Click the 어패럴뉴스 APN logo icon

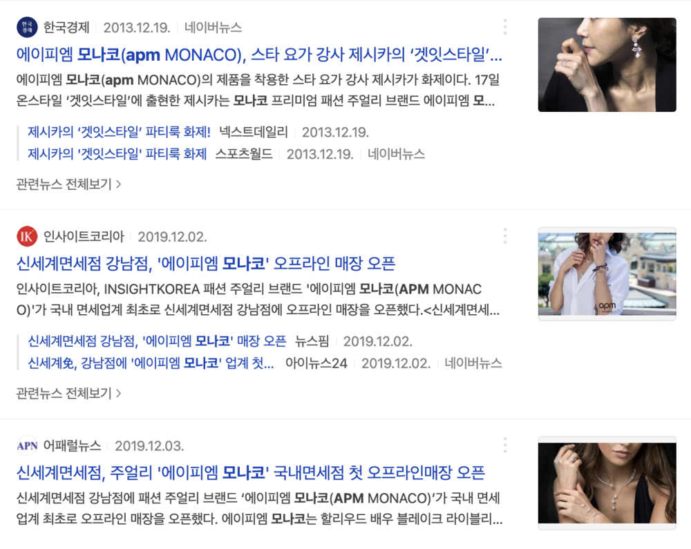[x=27, y=445]
